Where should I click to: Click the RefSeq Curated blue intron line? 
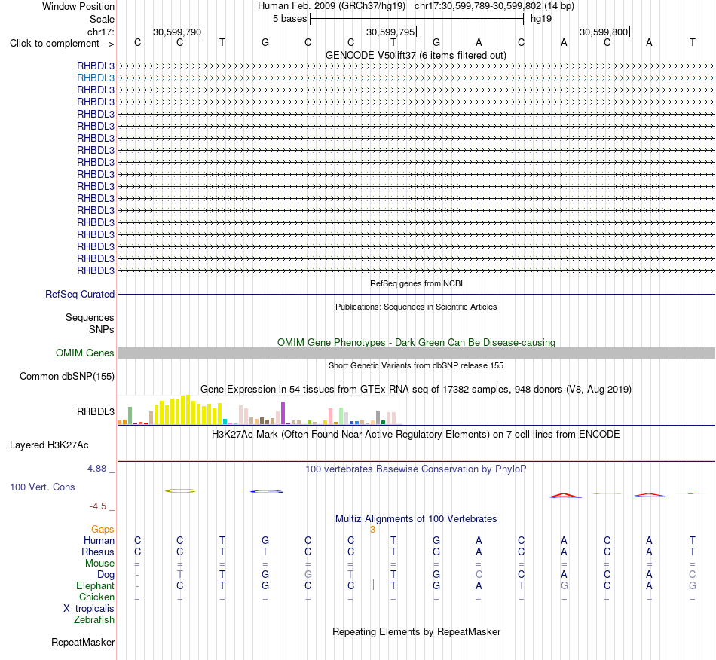(x=416, y=294)
